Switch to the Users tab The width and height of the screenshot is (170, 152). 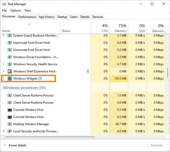pyautogui.click(x=74, y=17)
